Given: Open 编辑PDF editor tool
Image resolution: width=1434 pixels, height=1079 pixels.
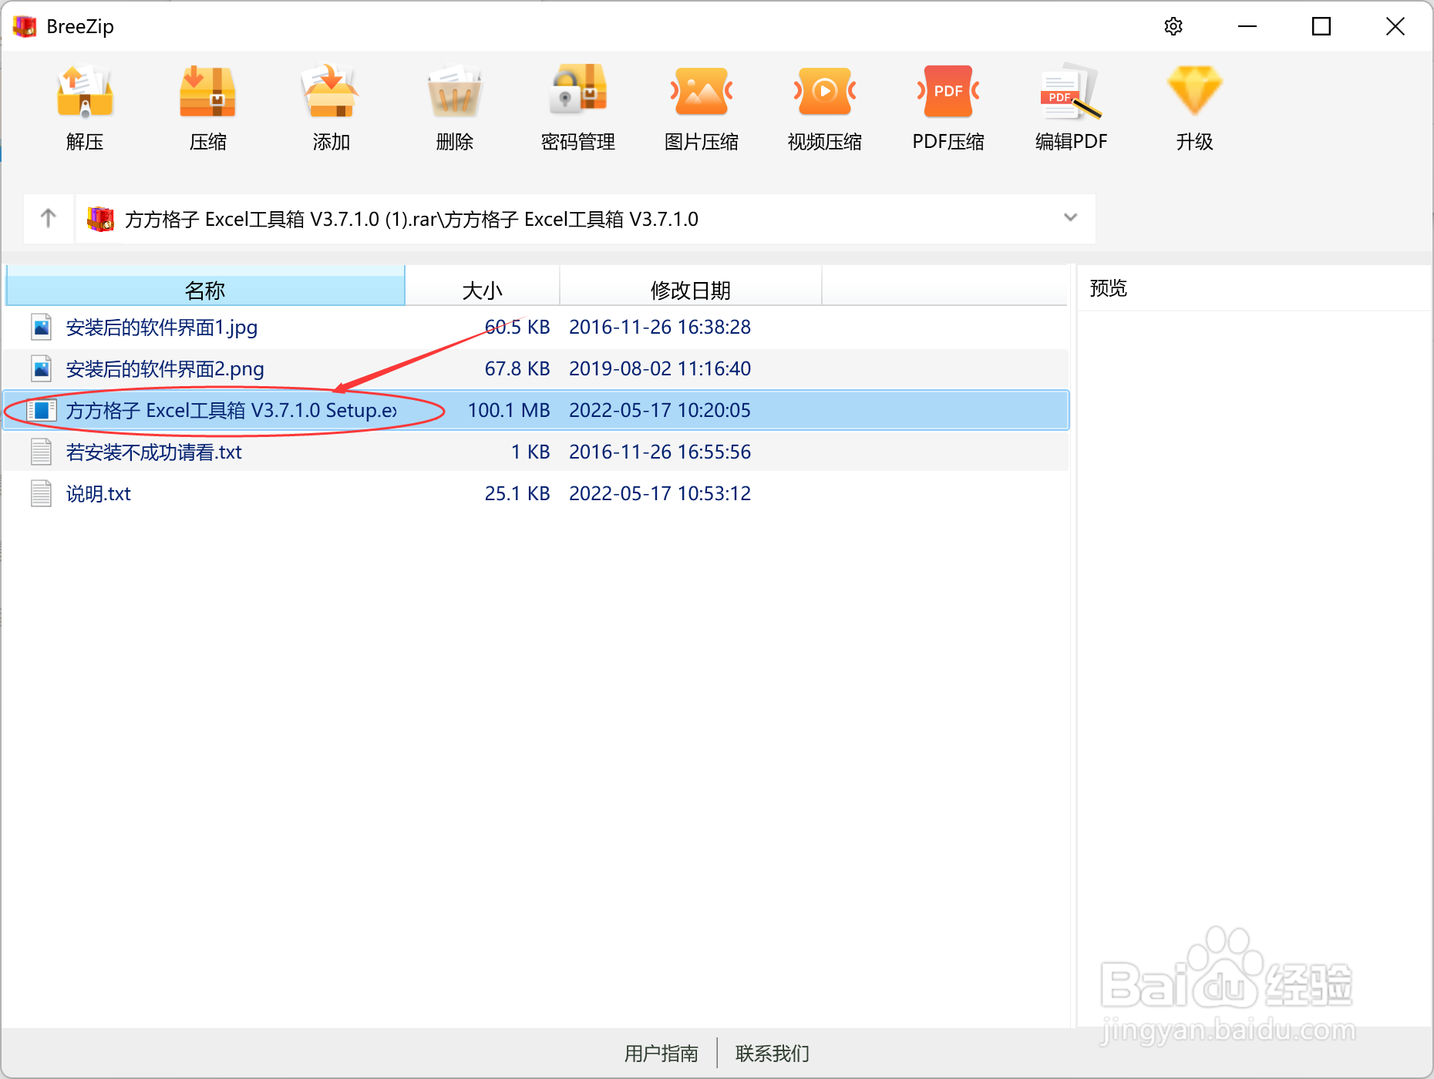Looking at the screenshot, I should [1071, 92].
